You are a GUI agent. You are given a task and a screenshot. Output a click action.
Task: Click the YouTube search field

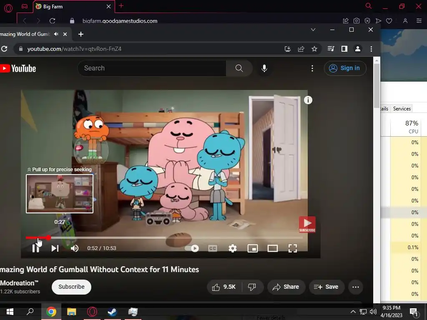(x=152, y=68)
